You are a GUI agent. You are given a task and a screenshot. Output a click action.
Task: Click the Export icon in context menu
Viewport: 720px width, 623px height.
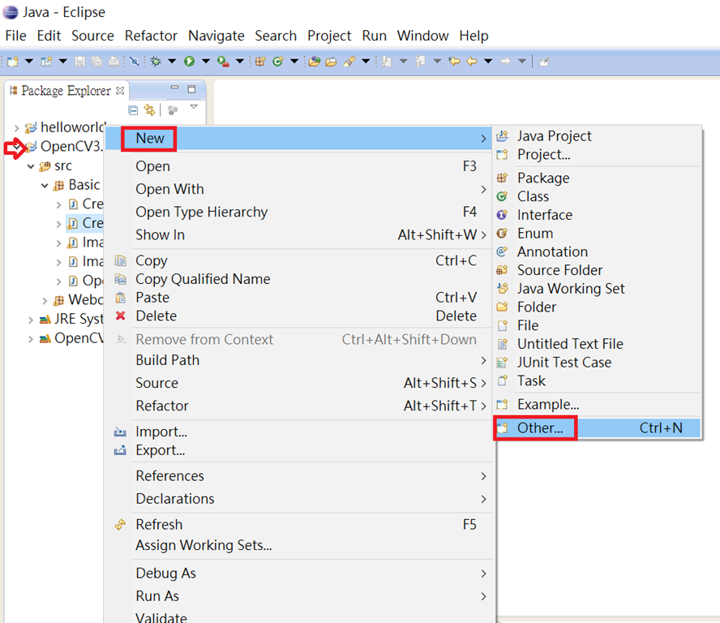(x=120, y=450)
